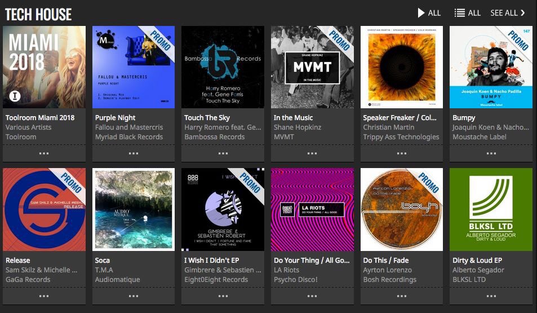Open the Purple Night title link

click(115, 118)
